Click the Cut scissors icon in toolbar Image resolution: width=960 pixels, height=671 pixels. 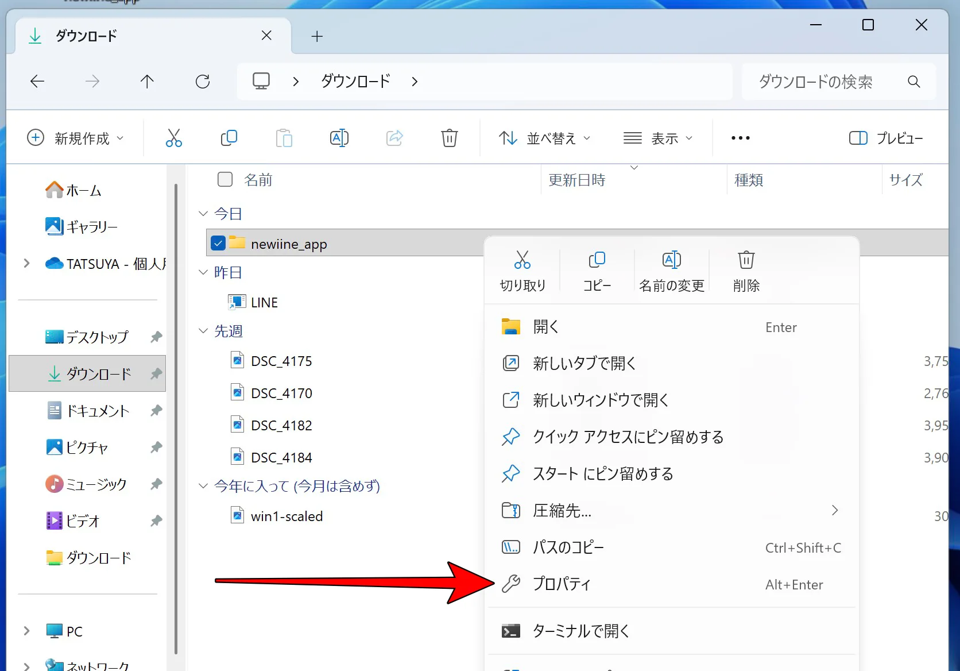click(173, 138)
